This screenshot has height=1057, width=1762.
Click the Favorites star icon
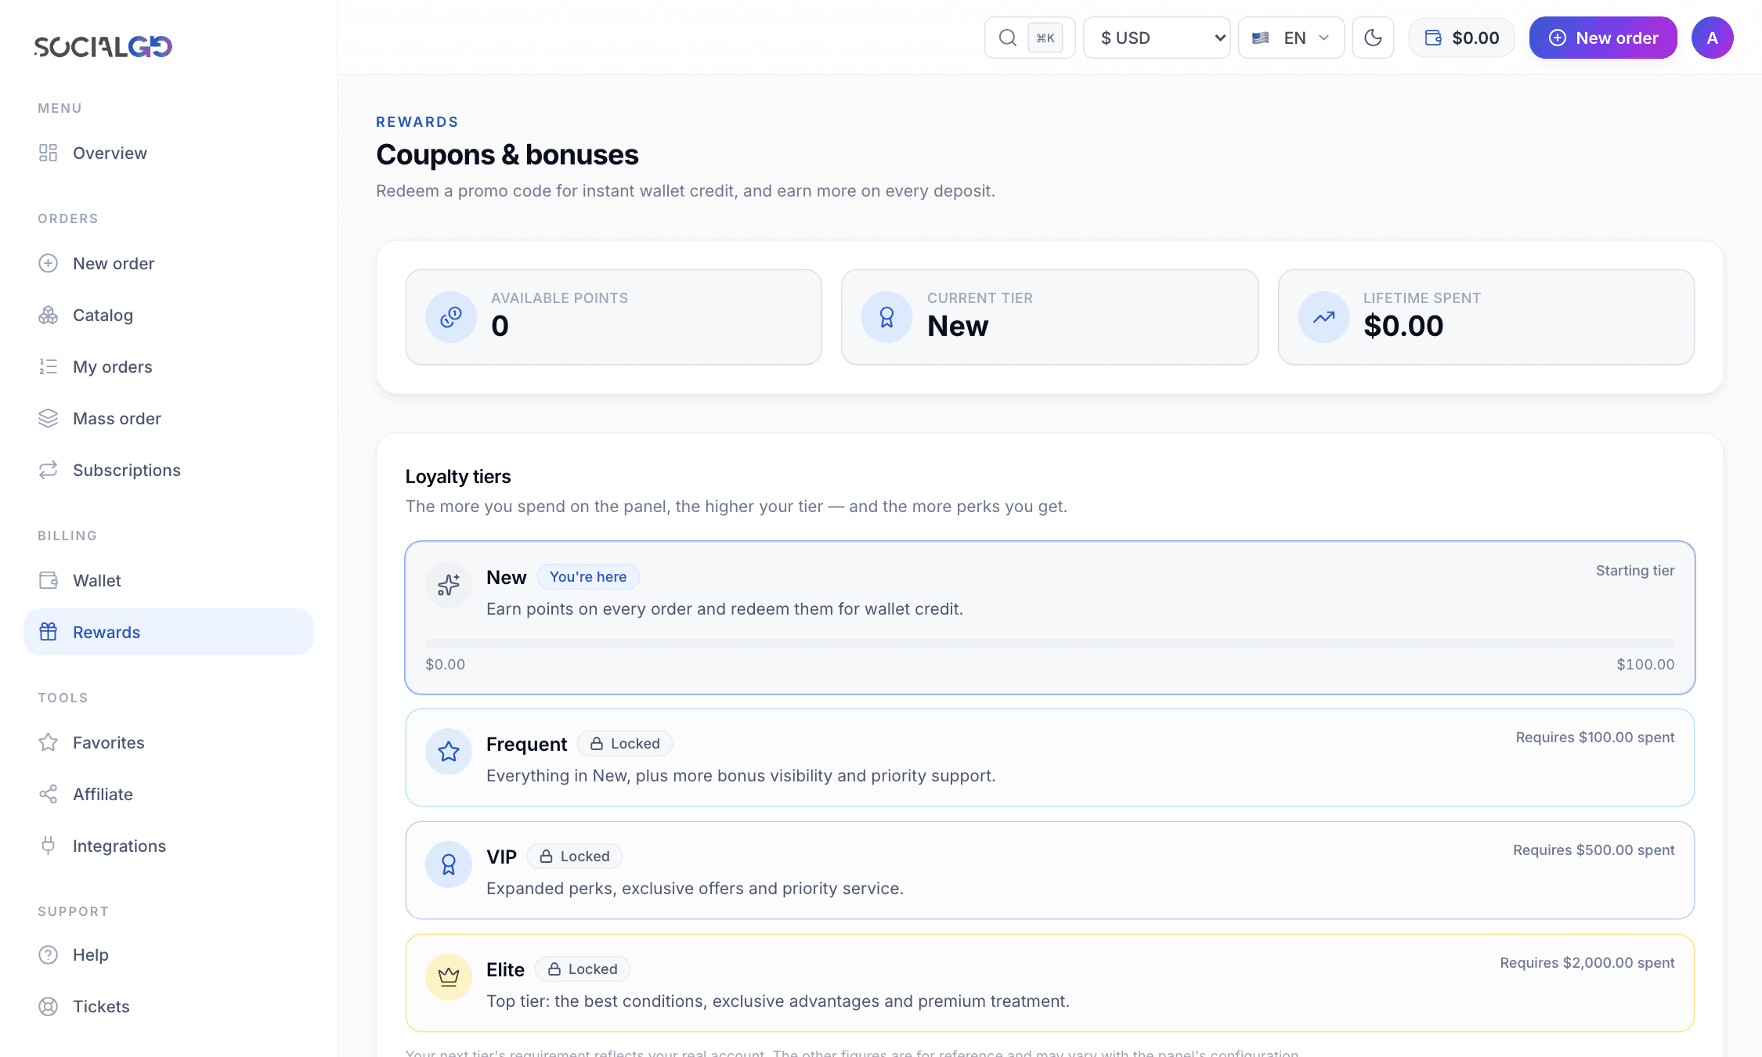49,742
